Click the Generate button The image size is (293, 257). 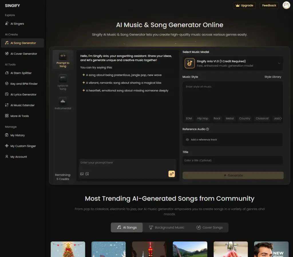[233, 175]
